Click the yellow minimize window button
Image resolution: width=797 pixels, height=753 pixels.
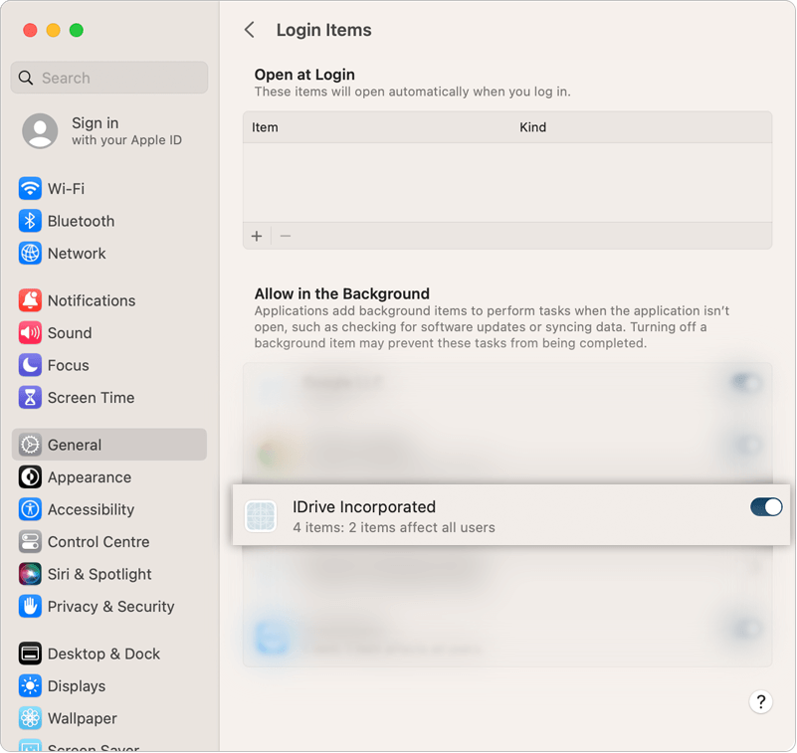click(54, 30)
